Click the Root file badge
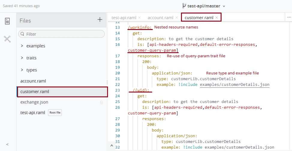The width and height of the screenshot is (292, 151). [x=55, y=113]
